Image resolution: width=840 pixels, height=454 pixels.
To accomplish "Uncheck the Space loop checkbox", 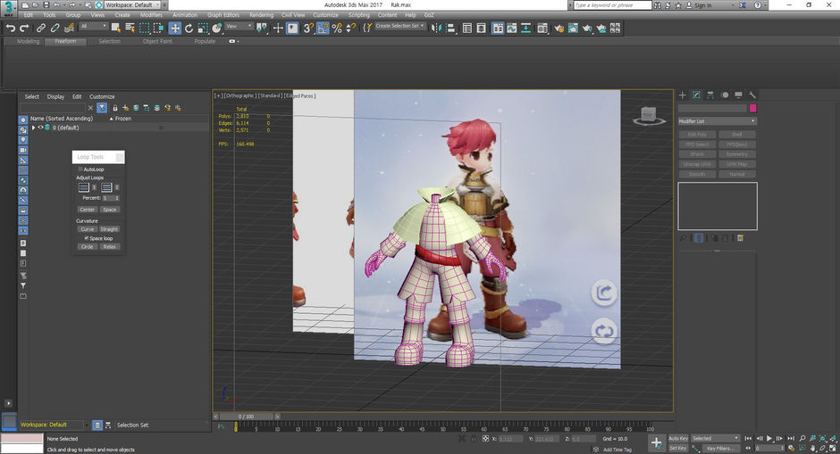I will coord(86,238).
